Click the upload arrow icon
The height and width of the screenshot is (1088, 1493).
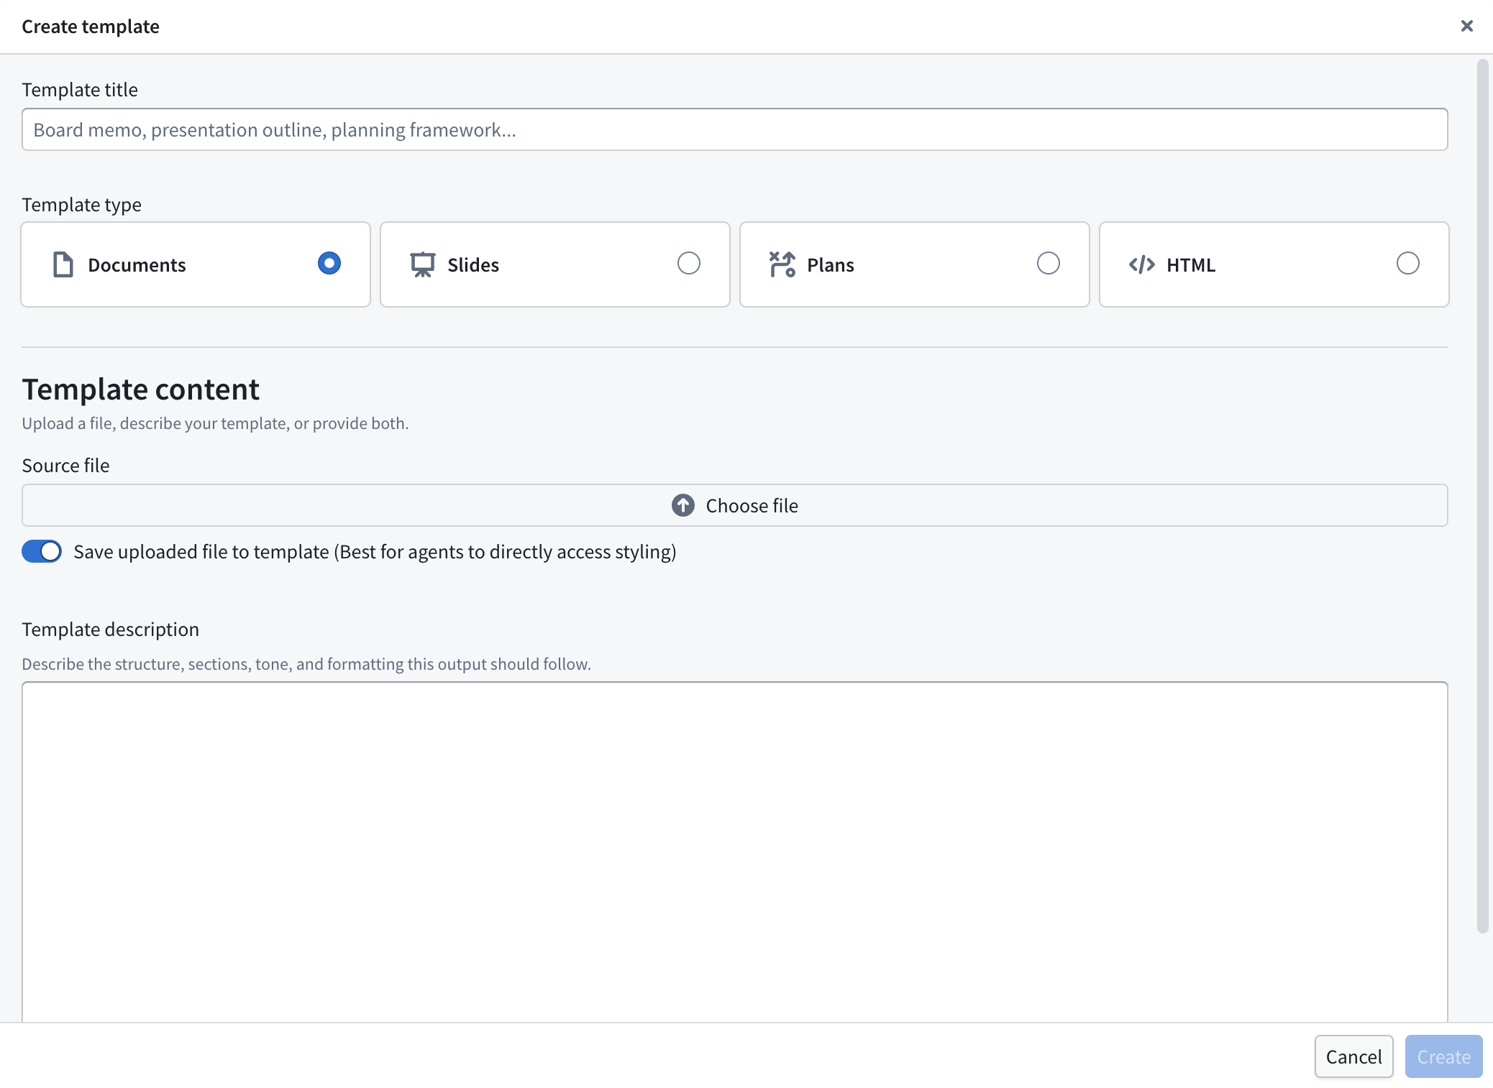pyautogui.click(x=683, y=505)
